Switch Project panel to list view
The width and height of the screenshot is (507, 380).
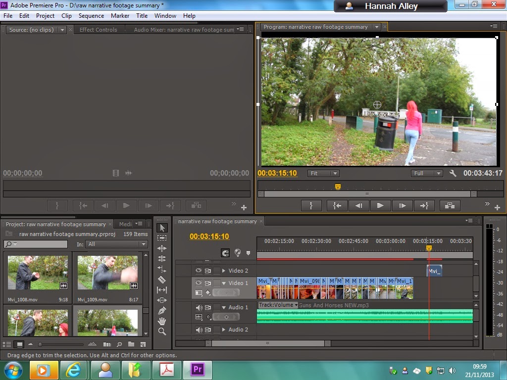[x=7, y=344]
